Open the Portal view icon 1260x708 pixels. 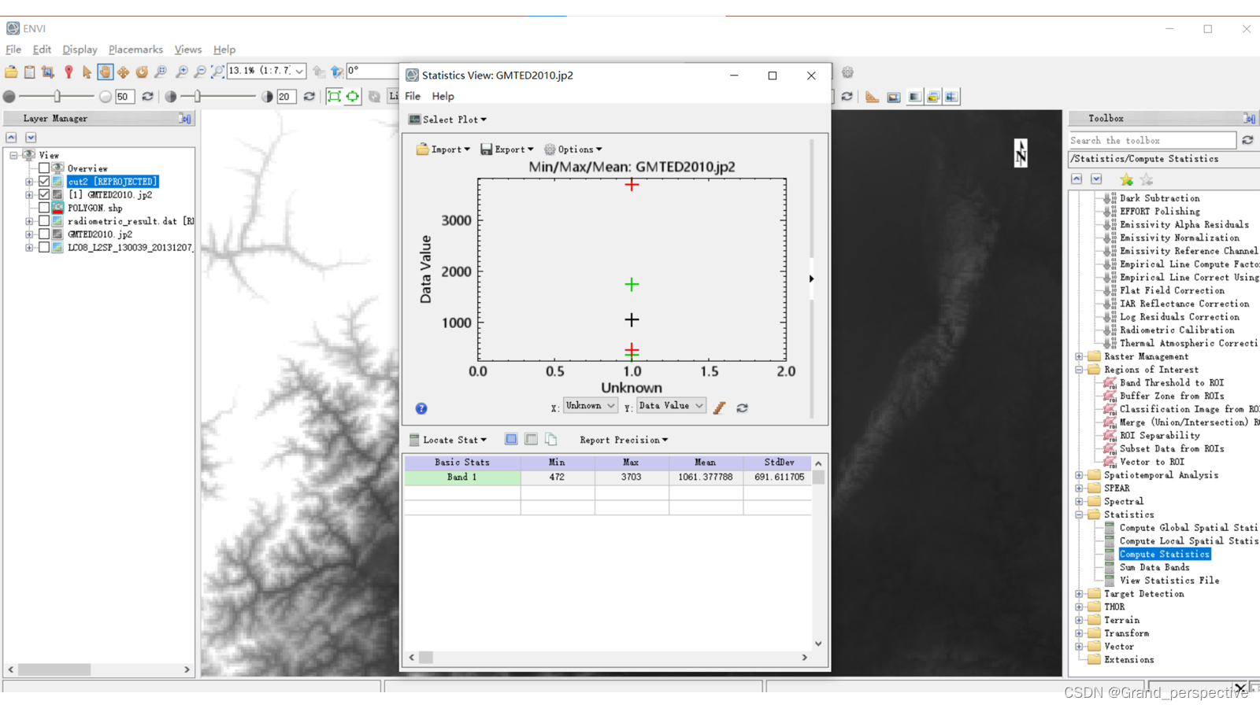click(894, 97)
